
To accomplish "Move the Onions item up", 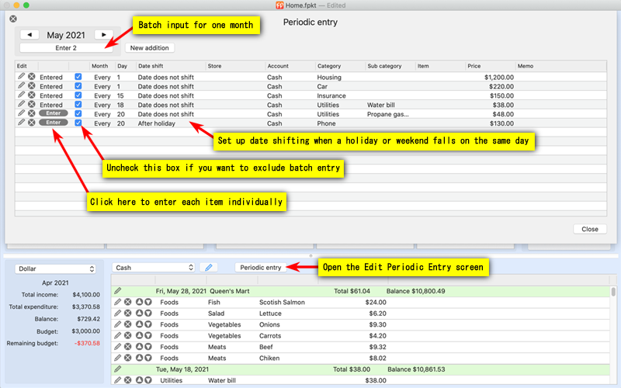I will tap(139, 324).
